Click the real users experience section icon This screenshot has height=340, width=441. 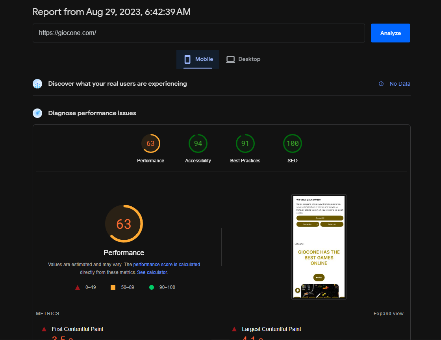coord(37,84)
